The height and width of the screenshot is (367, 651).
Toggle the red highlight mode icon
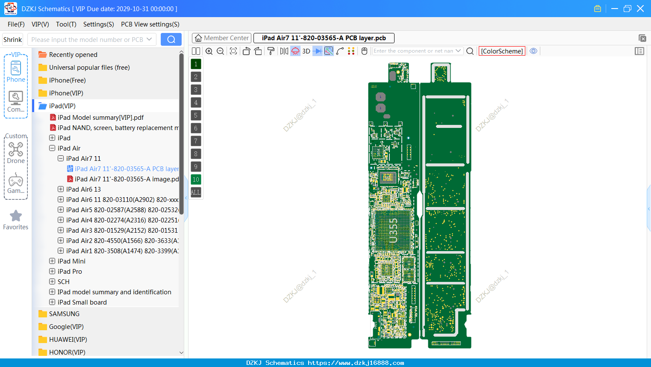[295, 51]
